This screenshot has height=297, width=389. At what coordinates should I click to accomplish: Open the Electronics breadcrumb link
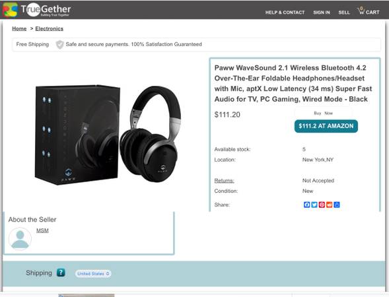click(49, 28)
